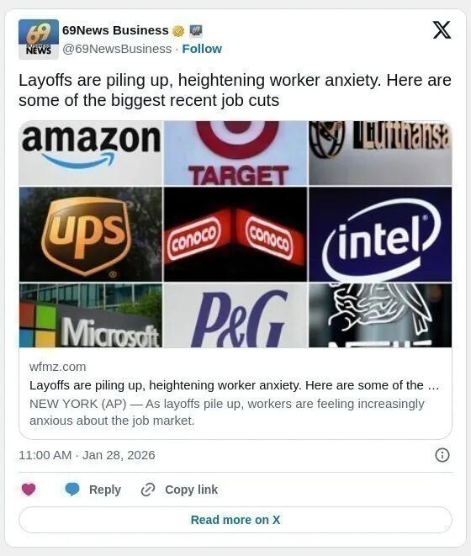Like the post with heart icon
471x556 pixels.
(29, 490)
